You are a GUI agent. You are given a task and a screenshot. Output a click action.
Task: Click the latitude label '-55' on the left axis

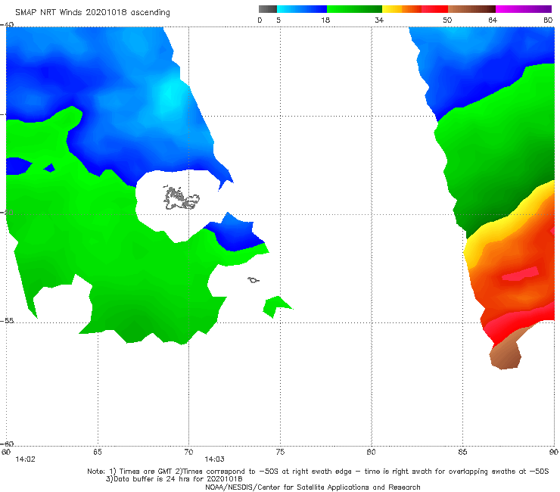[8, 320]
